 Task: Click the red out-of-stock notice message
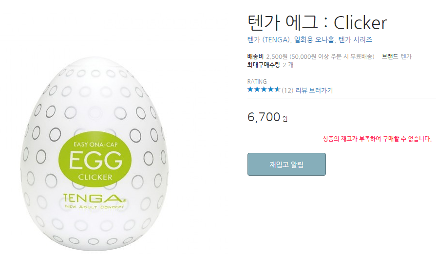pyautogui.click(x=377, y=139)
